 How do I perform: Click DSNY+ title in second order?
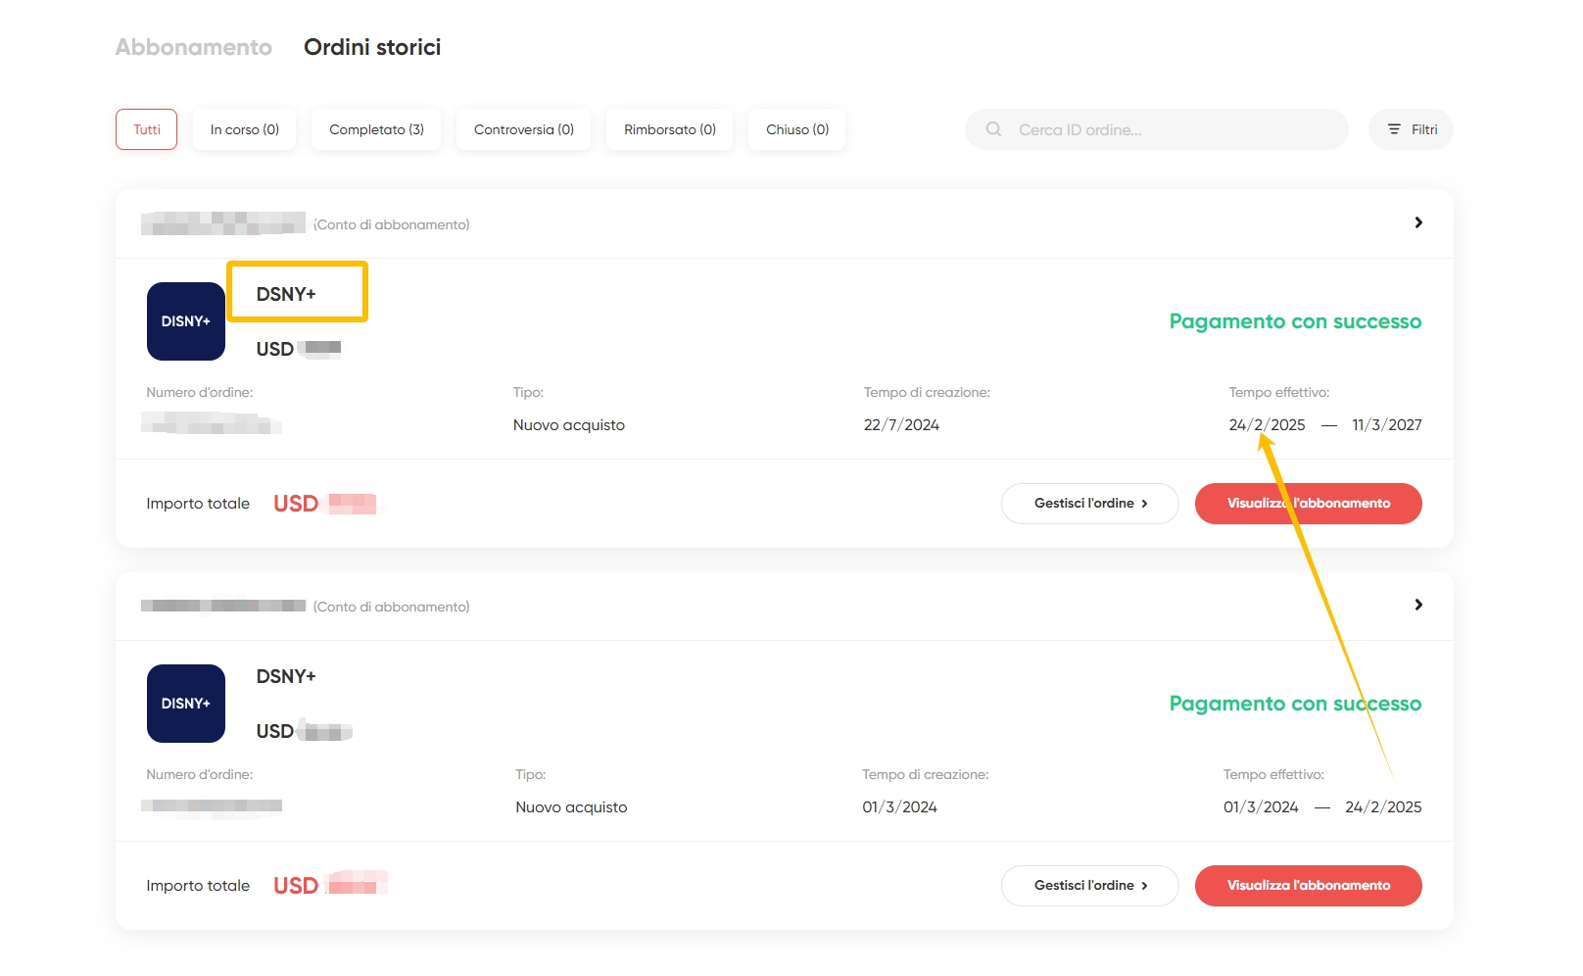(286, 676)
